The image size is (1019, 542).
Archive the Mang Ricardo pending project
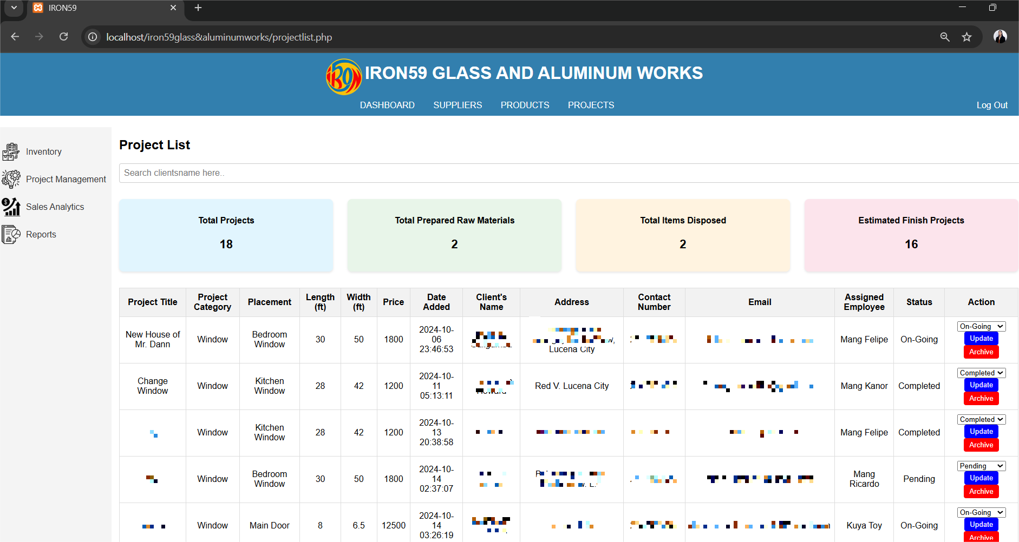[x=981, y=492]
